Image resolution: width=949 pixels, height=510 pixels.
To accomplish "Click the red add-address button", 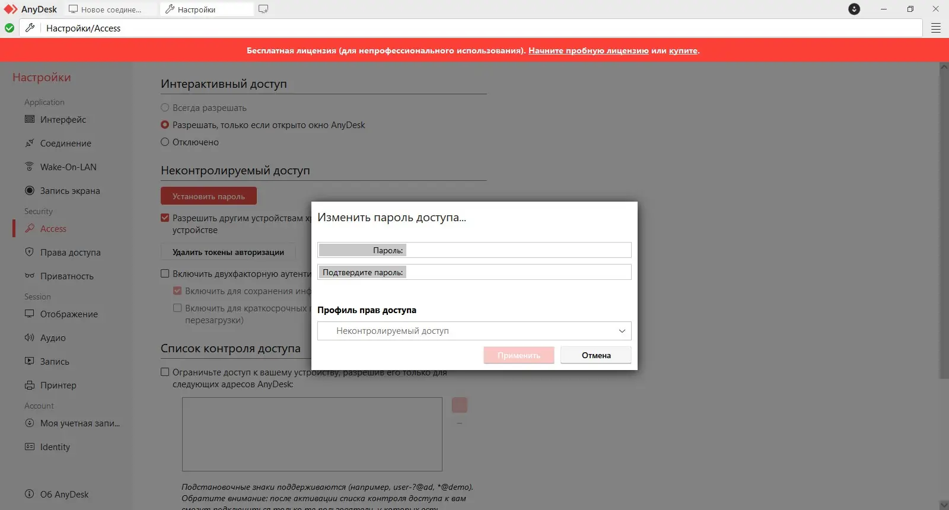I will [x=460, y=405].
